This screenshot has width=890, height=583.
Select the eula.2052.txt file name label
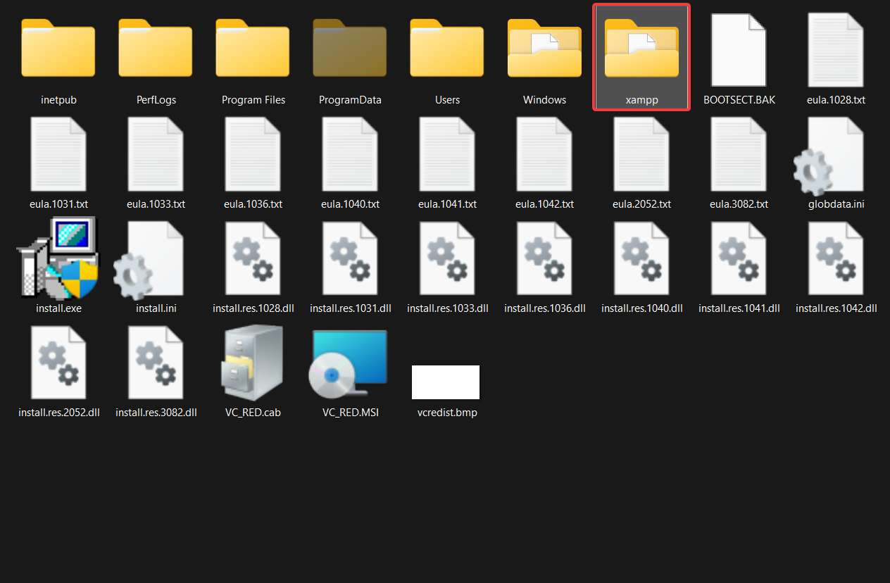[641, 204]
